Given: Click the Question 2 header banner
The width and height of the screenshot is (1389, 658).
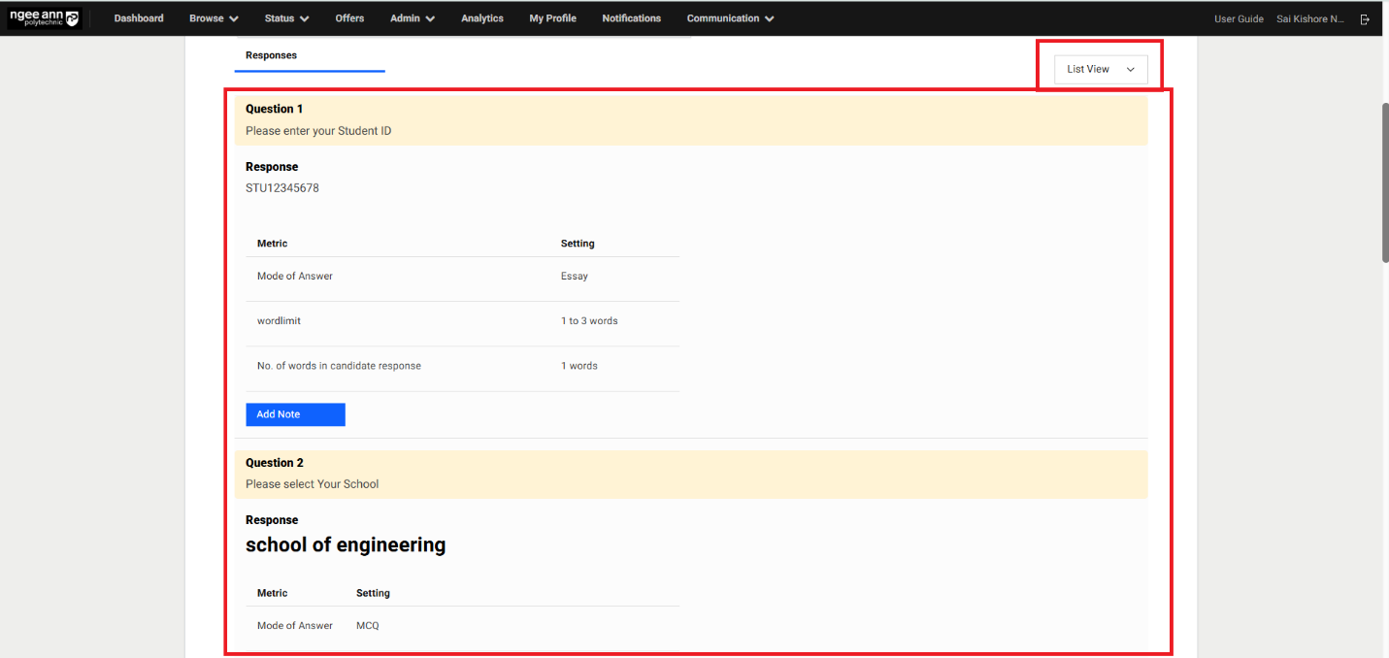Looking at the screenshot, I should click(690, 474).
